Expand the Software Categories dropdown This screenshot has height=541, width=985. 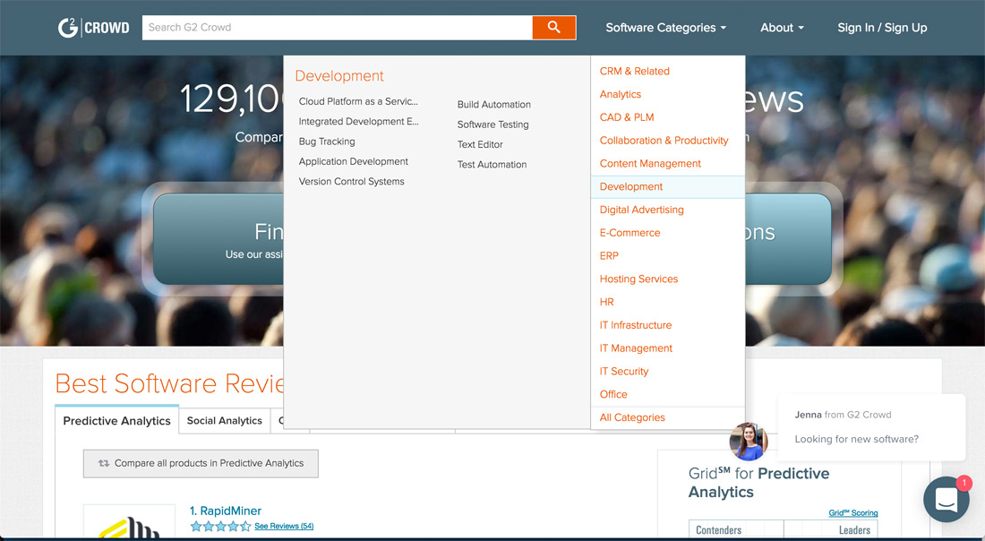coord(666,28)
